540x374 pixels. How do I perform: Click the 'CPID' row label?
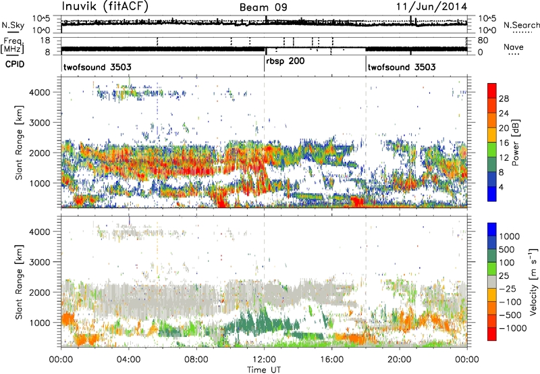pyautogui.click(x=15, y=64)
